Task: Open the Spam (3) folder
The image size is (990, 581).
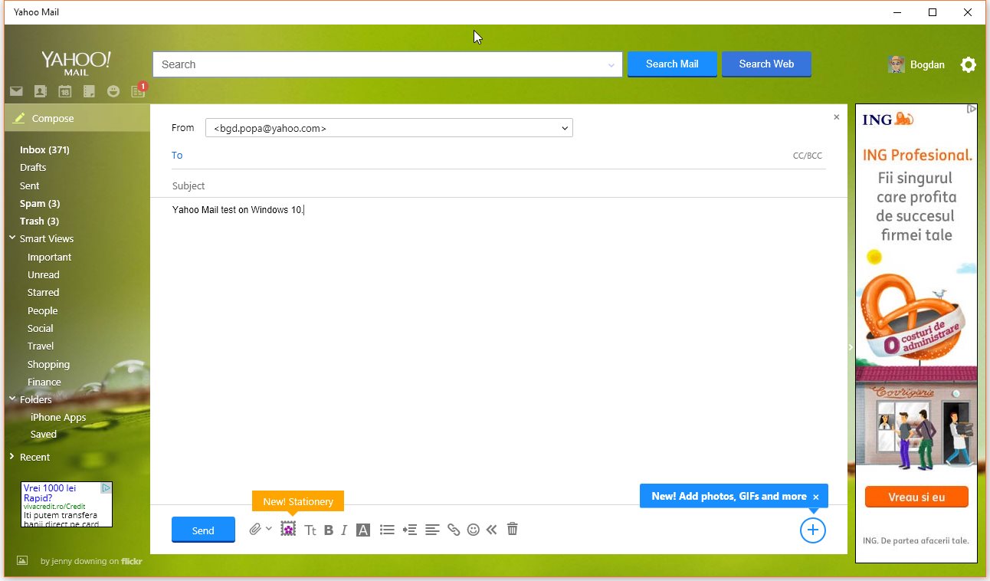Action: (40, 203)
